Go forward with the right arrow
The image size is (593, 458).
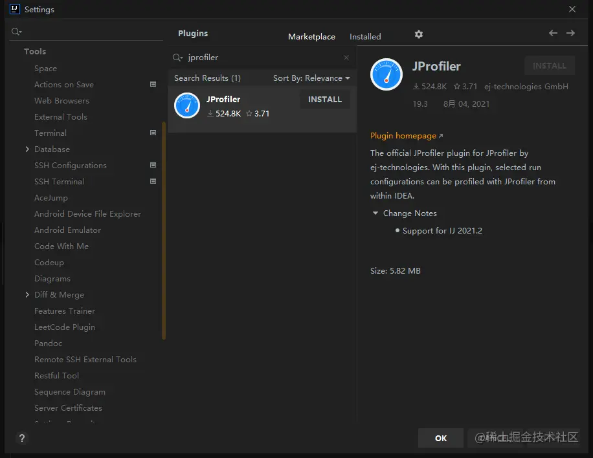(x=571, y=33)
